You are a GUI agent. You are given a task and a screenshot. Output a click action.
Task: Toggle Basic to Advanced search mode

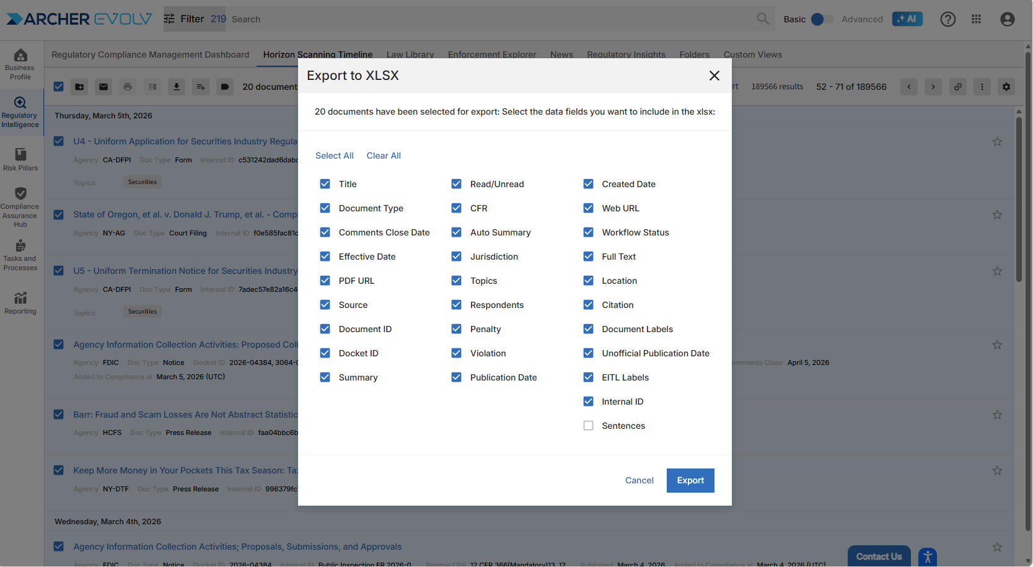(x=821, y=19)
